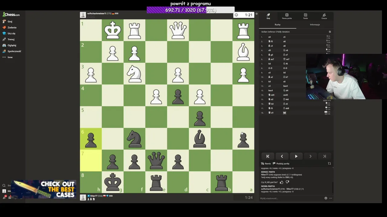Select the Partie tab with board icon
Screen dimensions: 387x217
pos(305,16)
